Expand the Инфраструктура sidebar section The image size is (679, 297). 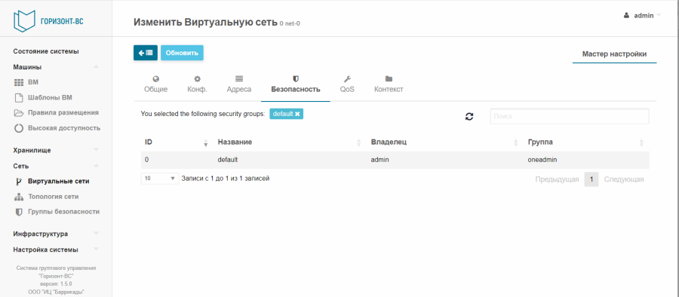(x=96, y=234)
